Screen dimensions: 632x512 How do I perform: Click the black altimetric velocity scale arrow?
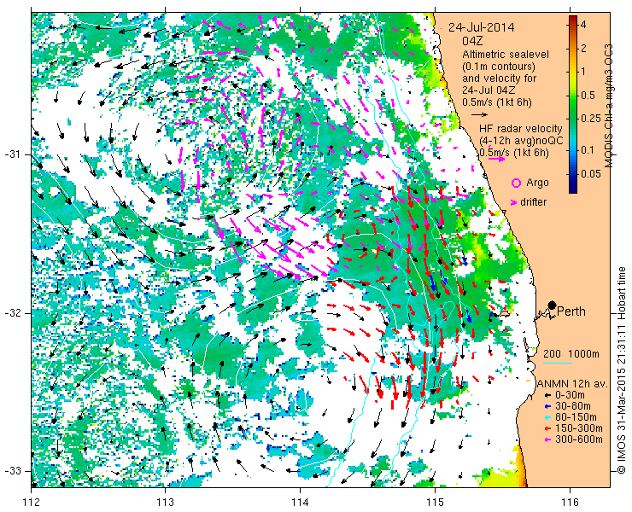[x=480, y=114]
